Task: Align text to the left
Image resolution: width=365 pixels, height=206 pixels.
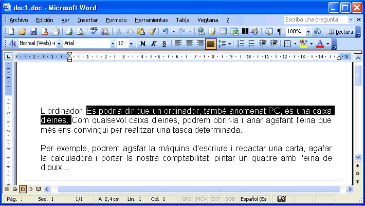Action: click(178, 44)
